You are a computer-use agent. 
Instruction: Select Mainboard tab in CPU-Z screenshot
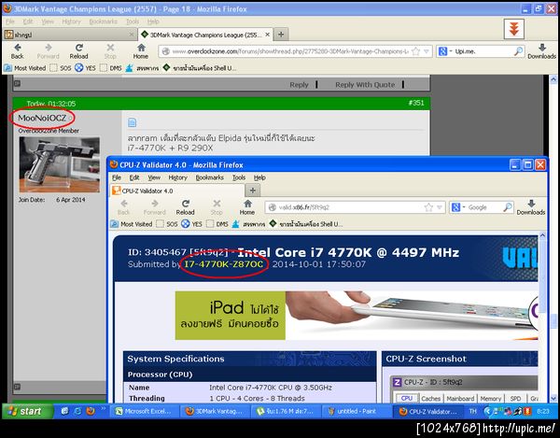460,399
